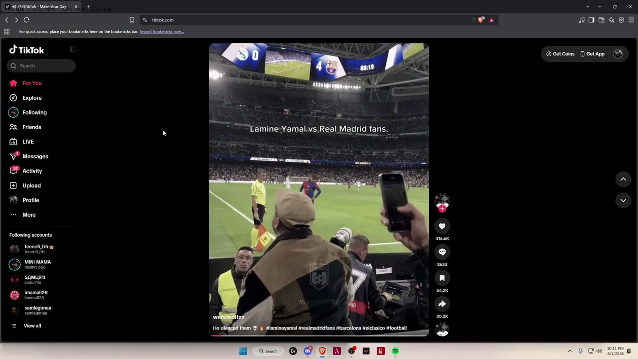This screenshot has height=359, width=638.
Task: Open Leo AI sparkle icon
Action: pyautogui.click(x=611, y=20)
